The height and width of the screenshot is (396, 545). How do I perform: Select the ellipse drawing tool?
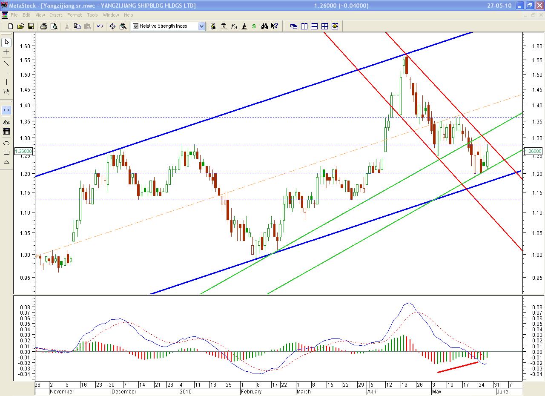point(6,143)
